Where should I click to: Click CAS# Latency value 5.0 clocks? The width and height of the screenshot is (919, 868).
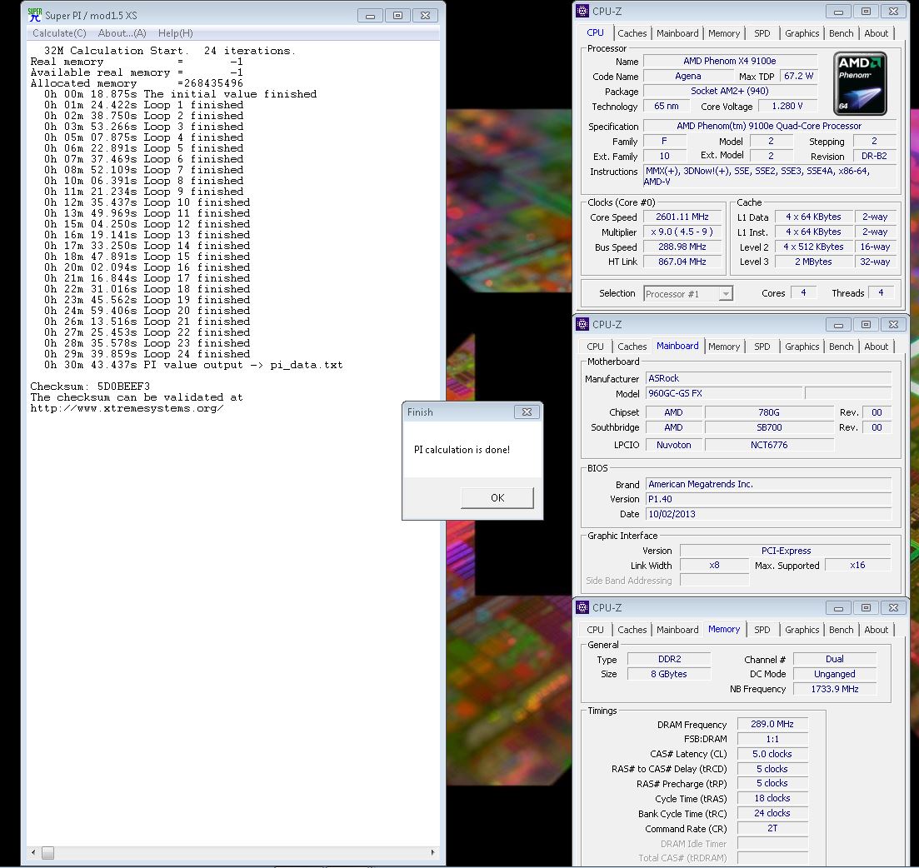pyautogui.click(x=772, y=755)
